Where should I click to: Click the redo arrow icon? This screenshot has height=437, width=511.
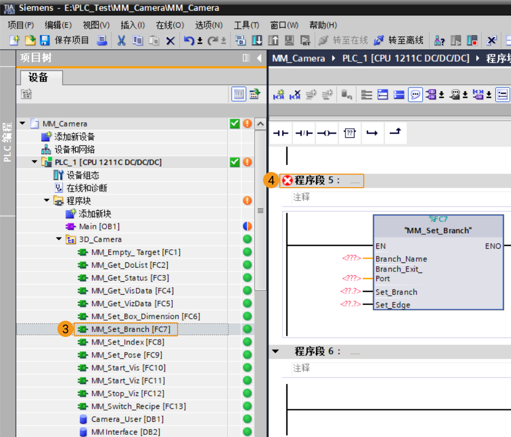point(213,41)
